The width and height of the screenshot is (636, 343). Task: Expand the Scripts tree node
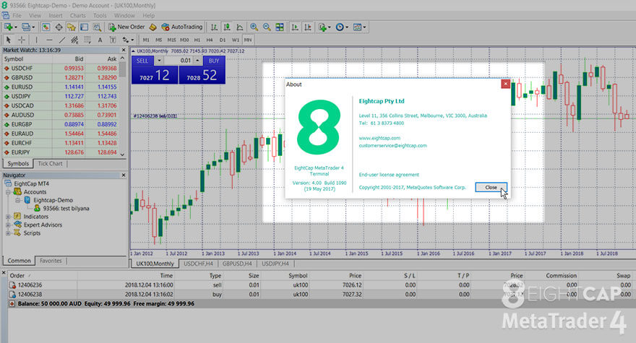click(8, 233)
